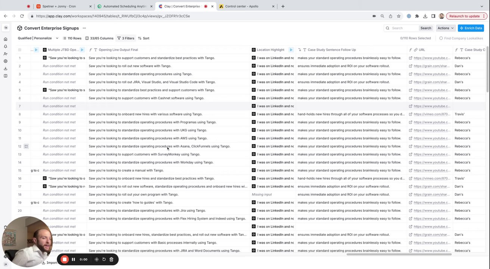Click the add user icon in sidebar
The height and width of the screenshot is (269, 490).
click(6, 54)
